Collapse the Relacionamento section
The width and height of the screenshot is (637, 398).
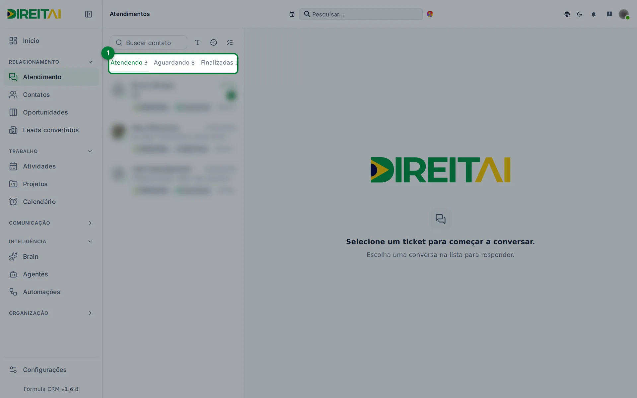point(51,62)
